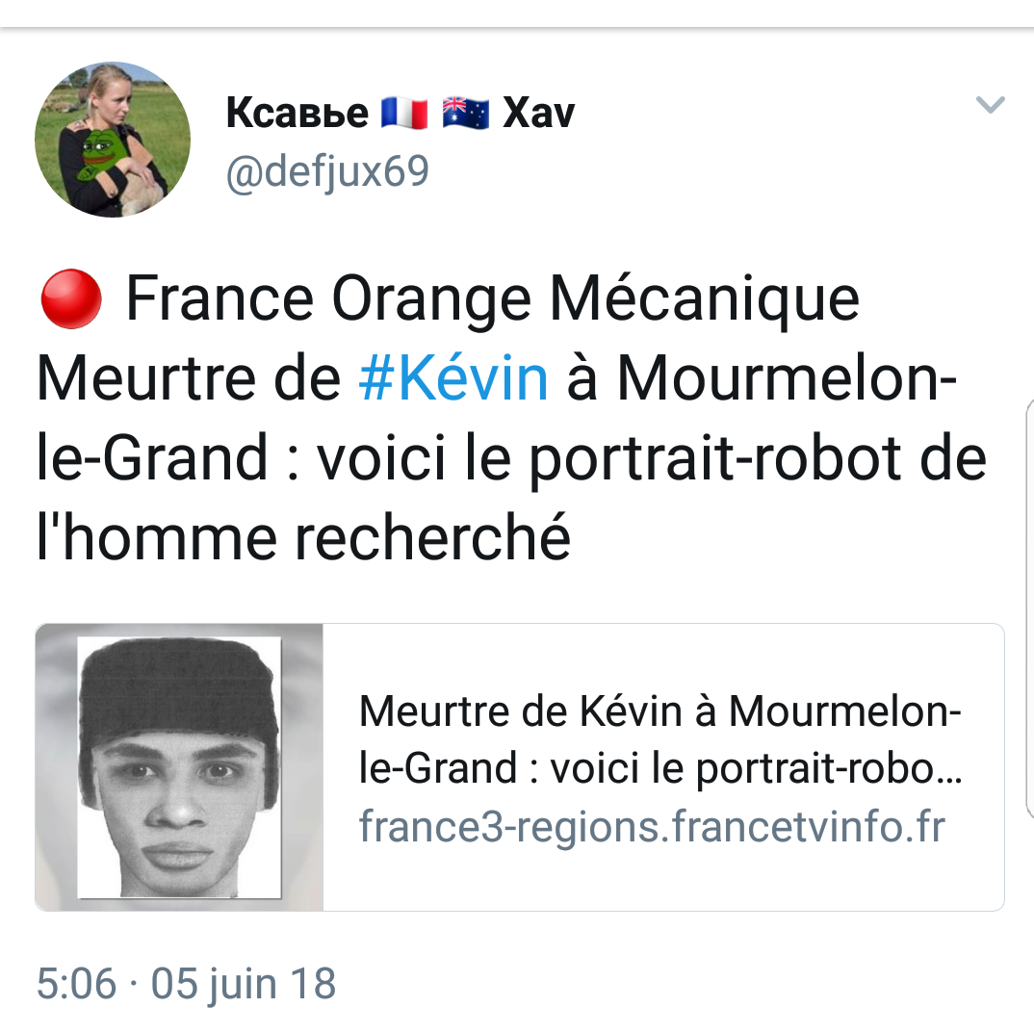Open the link card title about Mourmelon-le-Grand
The image size is (1034, 1033).
click(660, 739)
